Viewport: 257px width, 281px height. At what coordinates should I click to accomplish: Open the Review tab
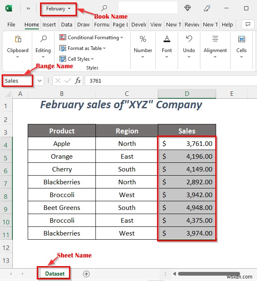pos(192,24)
